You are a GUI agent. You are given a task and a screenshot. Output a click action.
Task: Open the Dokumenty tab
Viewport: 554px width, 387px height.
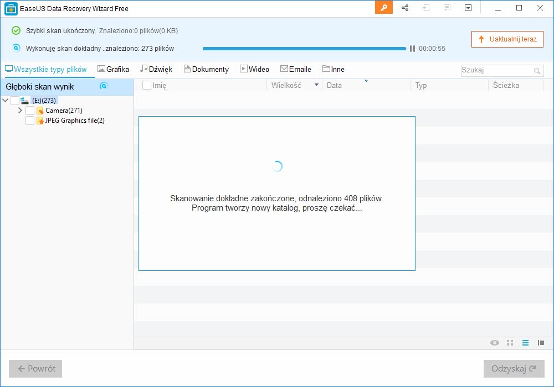[x=206, y=70]
